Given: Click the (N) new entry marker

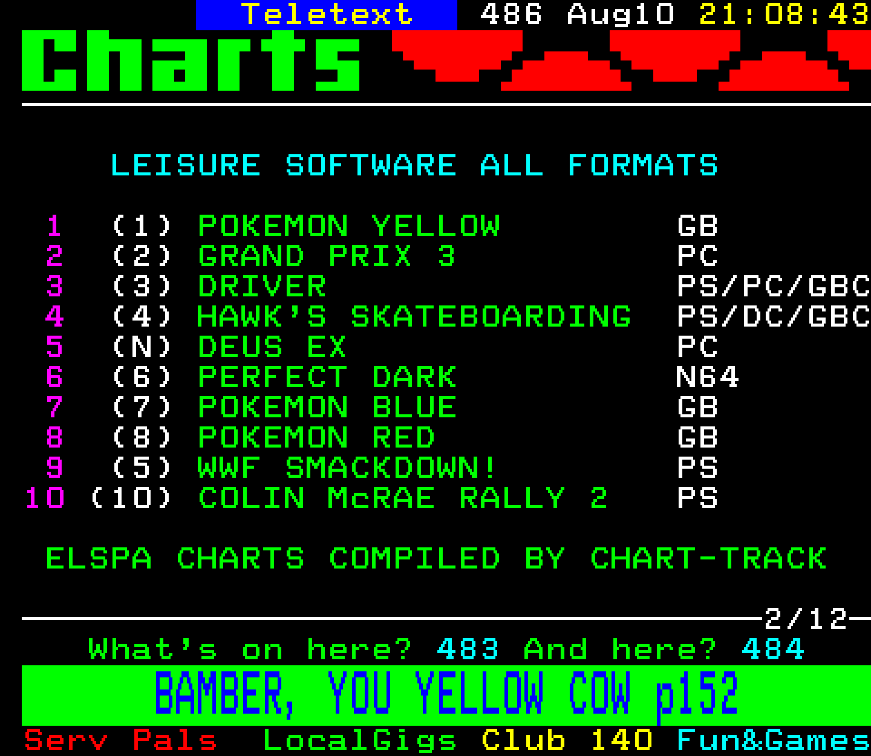Looking at the screenshot, I should 142,347.
